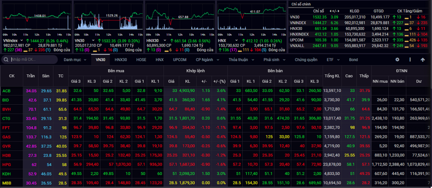The width and height of the screenshot is (432, 188).
Task: Open the FPT stock symbol row
Action: [6, 128]
